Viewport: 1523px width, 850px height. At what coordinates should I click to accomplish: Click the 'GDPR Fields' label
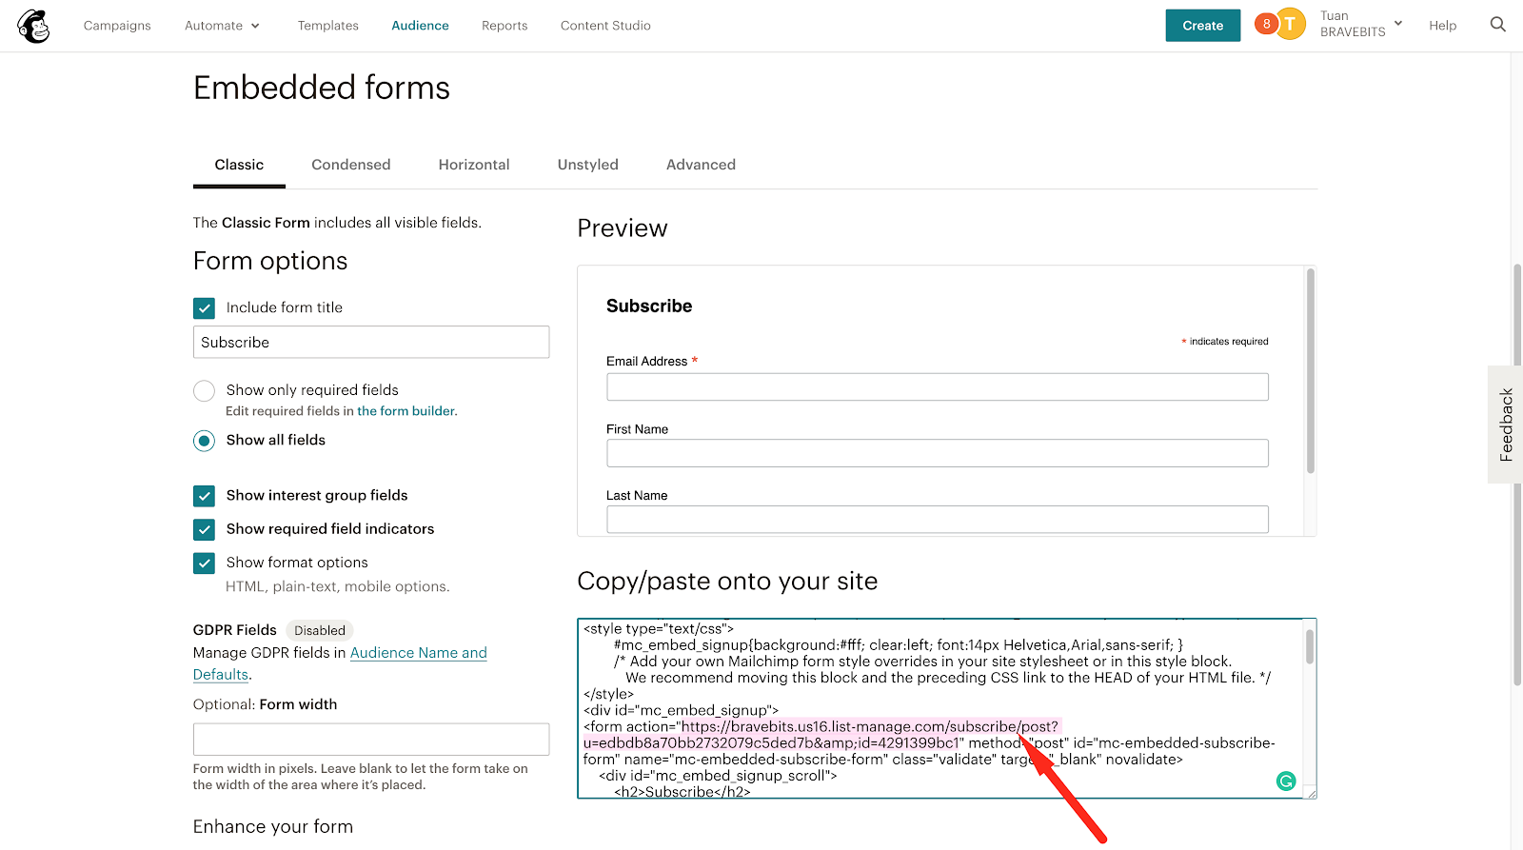pos(235,630)
